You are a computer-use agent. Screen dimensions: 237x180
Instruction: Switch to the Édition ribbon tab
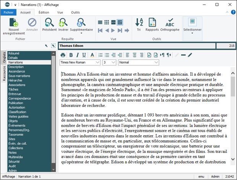(44, 12)
